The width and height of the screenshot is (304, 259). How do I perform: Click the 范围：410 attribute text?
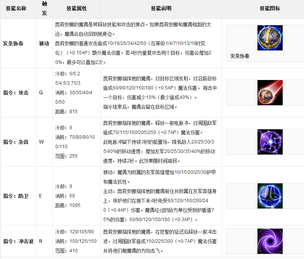coord(66,250)
